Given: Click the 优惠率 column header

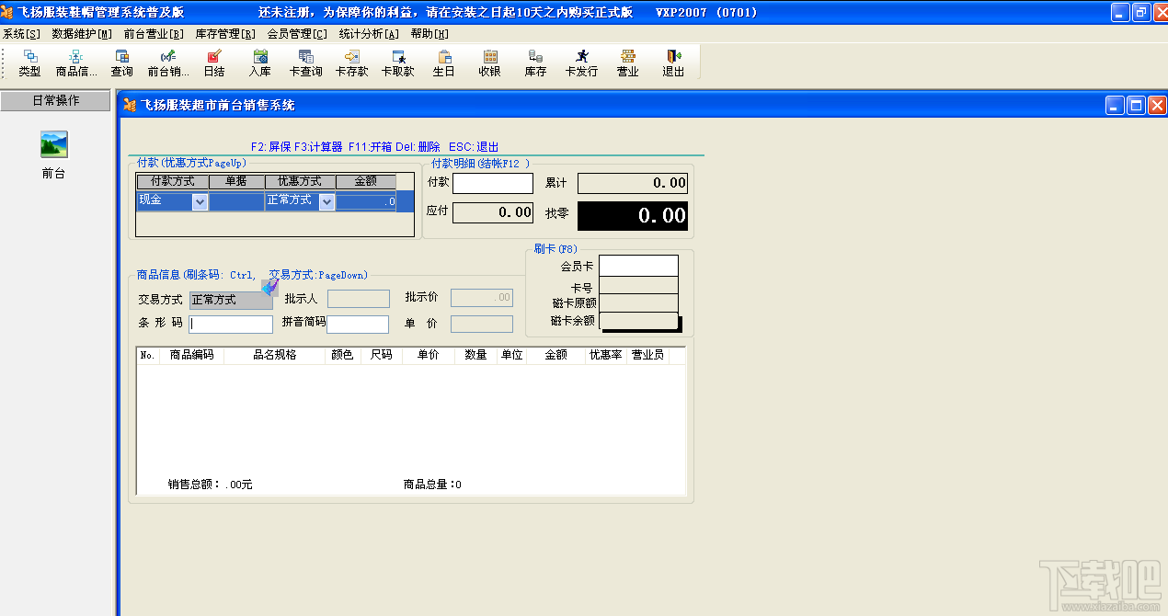Looking at the screenshot, I should click(606, 355).
